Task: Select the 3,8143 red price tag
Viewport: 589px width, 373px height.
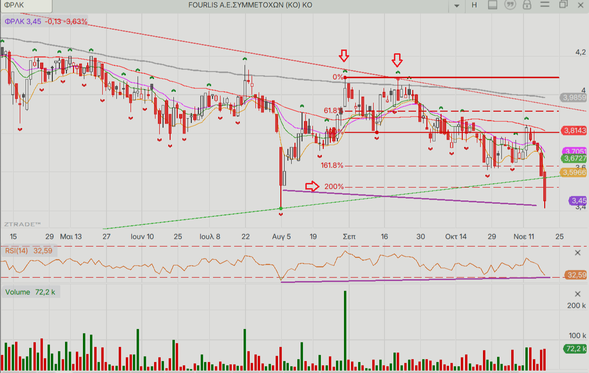Action: [574, 130]
